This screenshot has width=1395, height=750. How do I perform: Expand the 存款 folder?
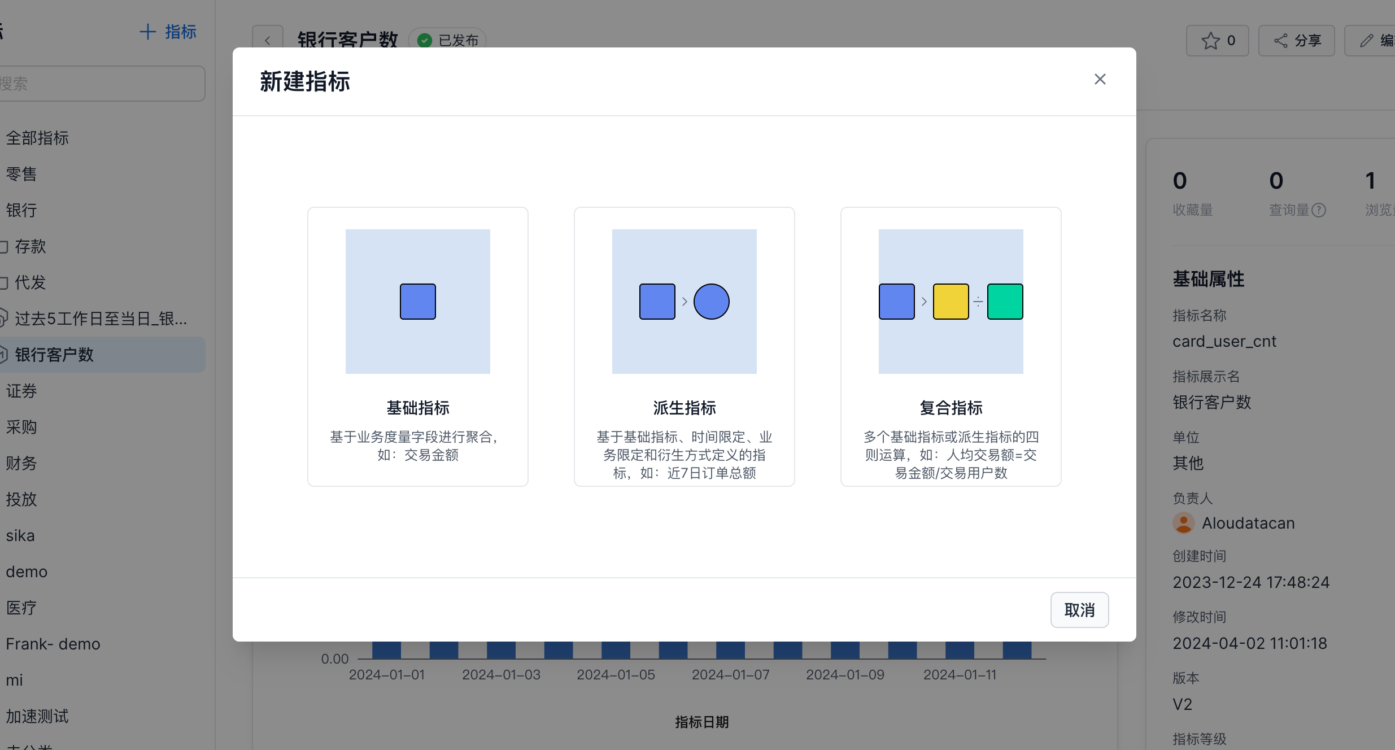(x=29, y=246)
